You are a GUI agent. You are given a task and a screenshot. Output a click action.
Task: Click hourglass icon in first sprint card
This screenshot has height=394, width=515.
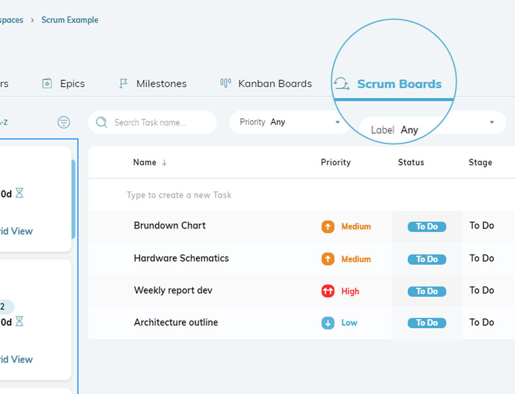point(20,193)
